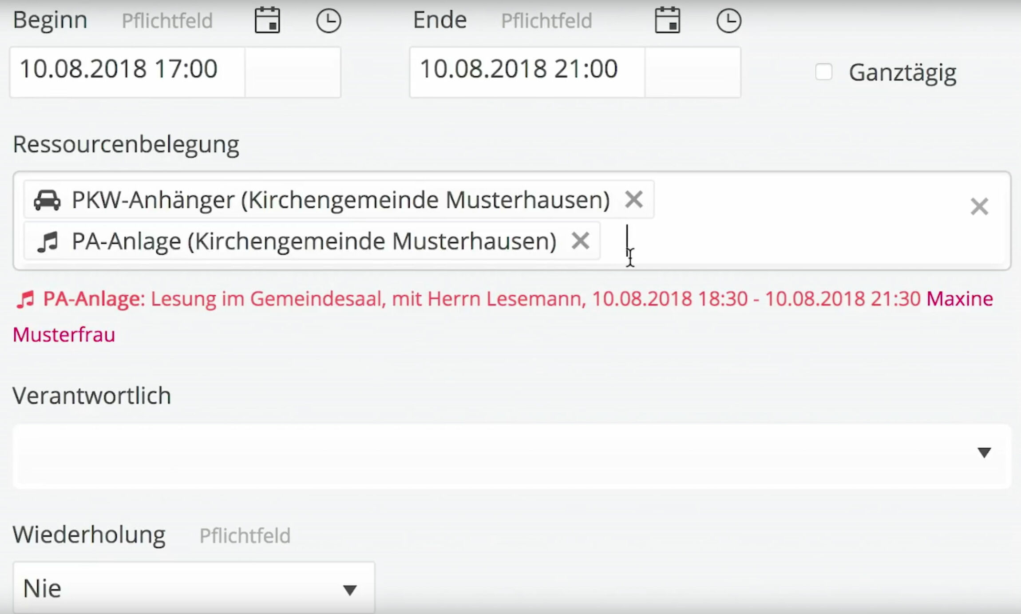The width and height of the screenshot is (1021, 614).
Task: Open the Beginn clock time picker
Action: [328, 21]
